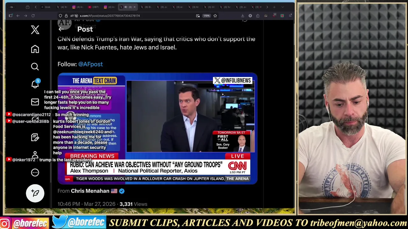Open Messages envelope icon in sidebar
The width and height of the screenshot is (408, 229).
(35, 102)
